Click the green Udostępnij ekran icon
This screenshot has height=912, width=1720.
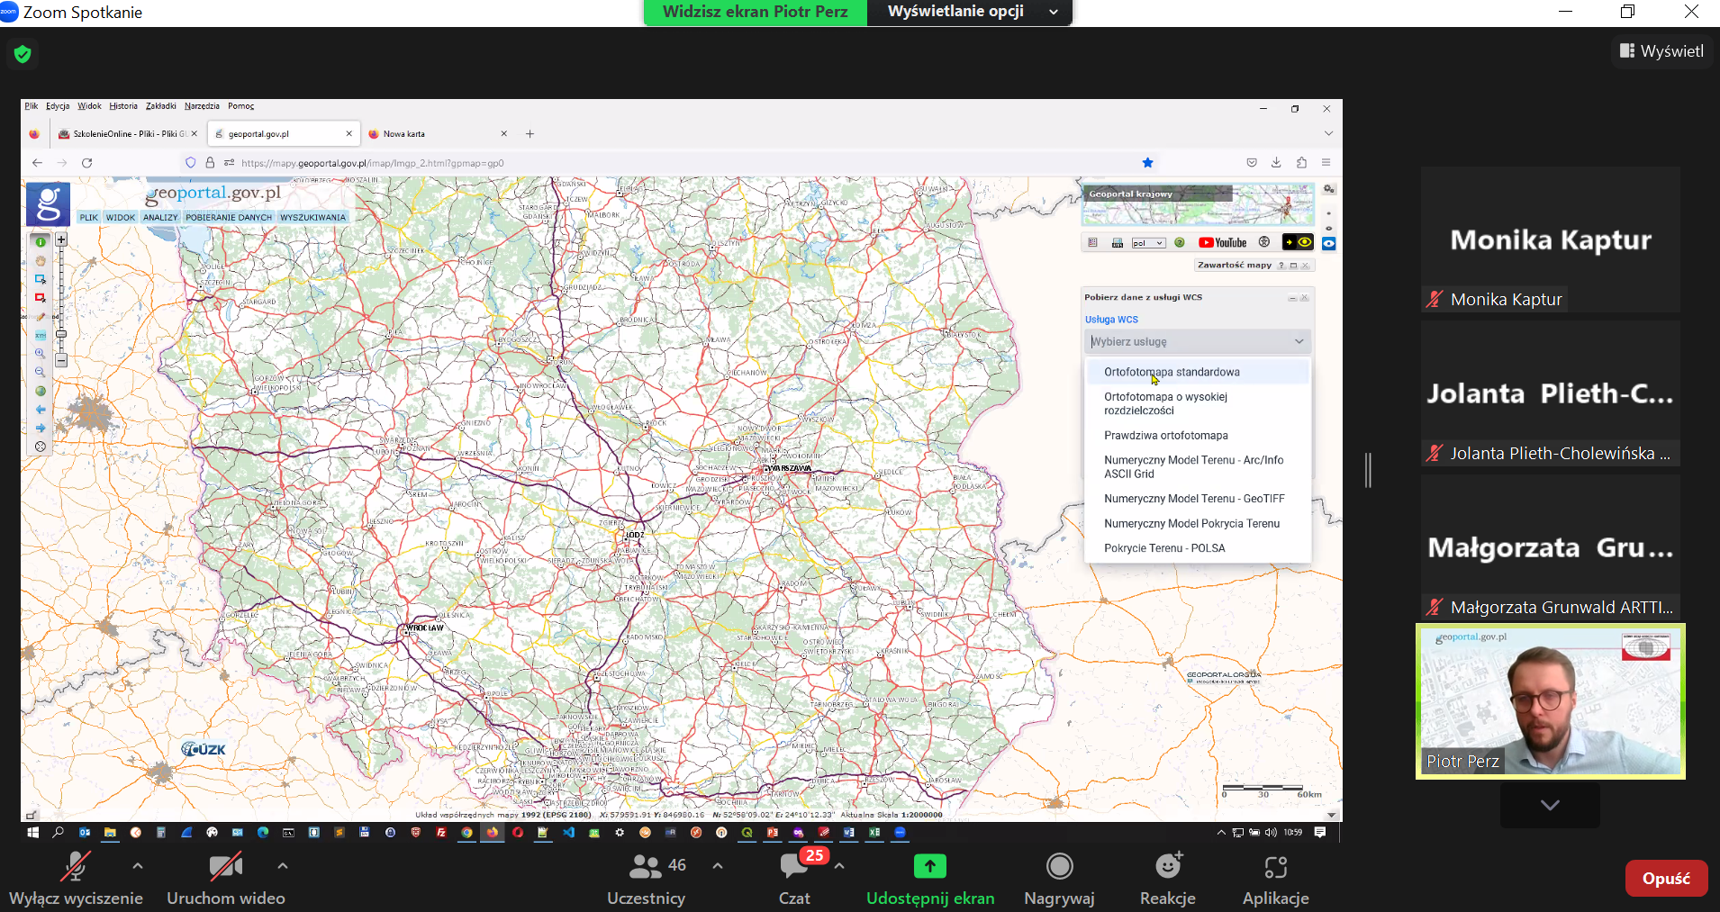click(929, 866)
